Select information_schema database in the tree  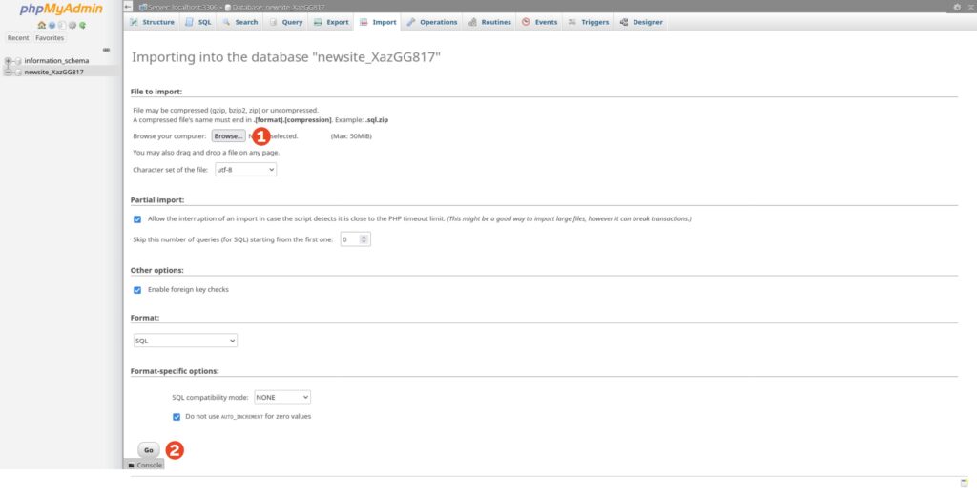point(56,61)
